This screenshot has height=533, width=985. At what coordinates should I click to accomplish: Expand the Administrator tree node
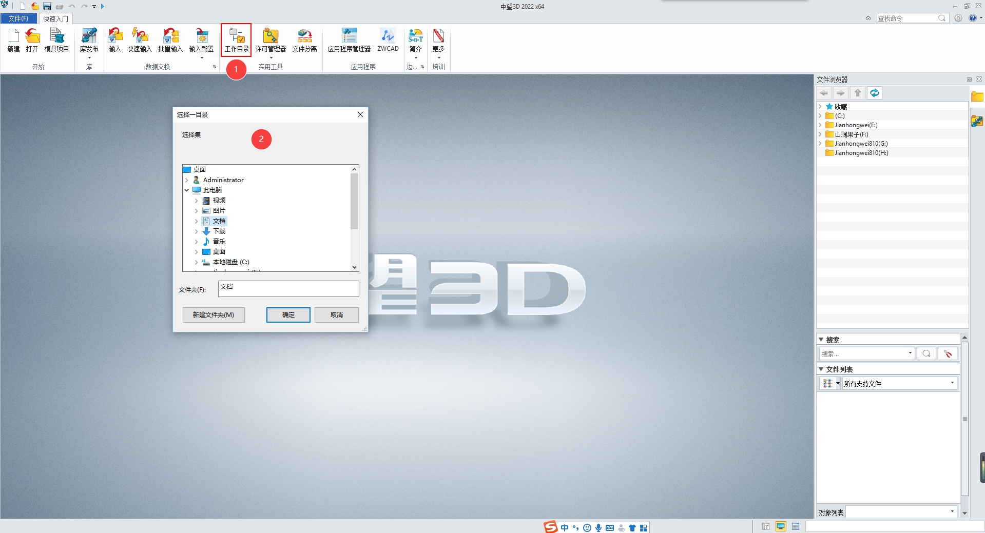[187, 180]
